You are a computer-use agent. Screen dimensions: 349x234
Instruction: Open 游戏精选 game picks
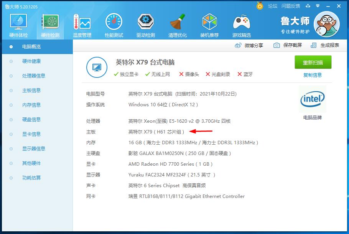click(241, 25)
